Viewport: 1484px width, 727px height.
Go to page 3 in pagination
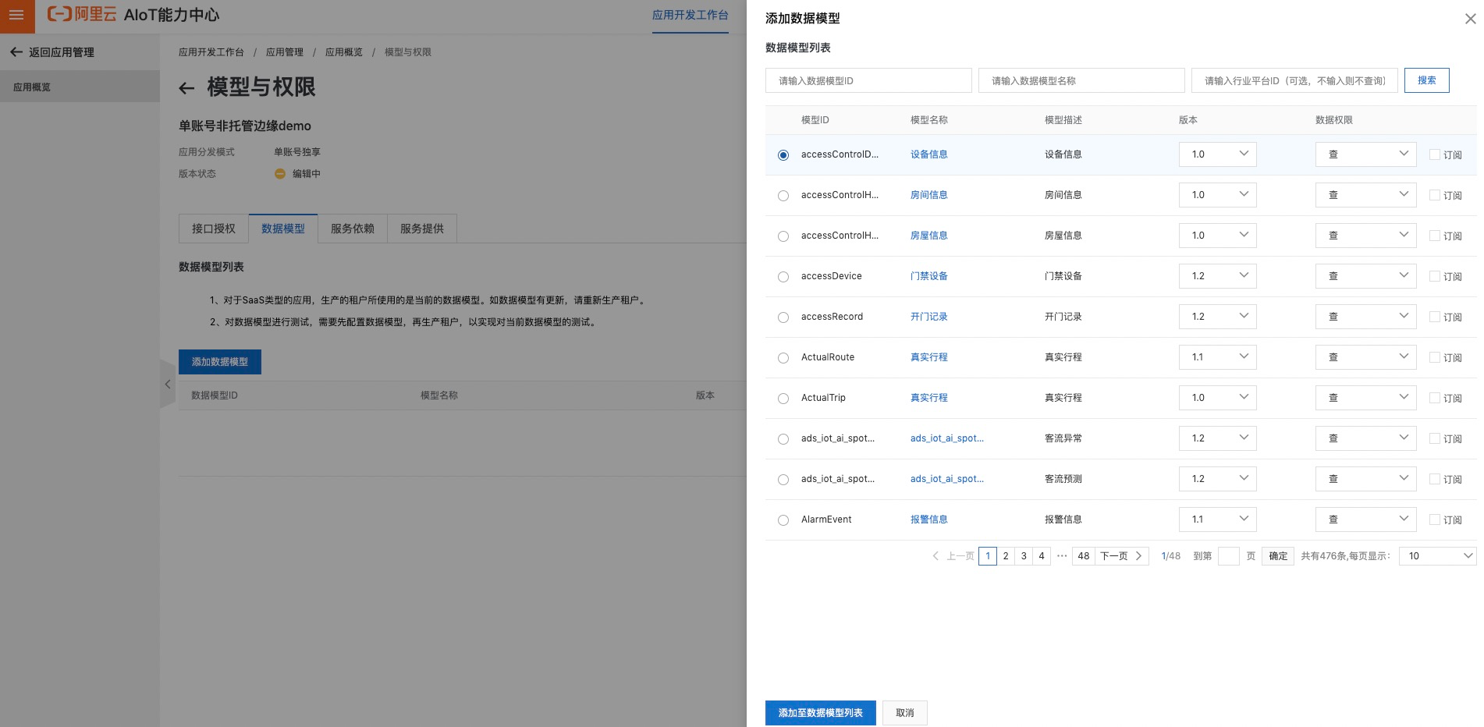[1024, 556]
